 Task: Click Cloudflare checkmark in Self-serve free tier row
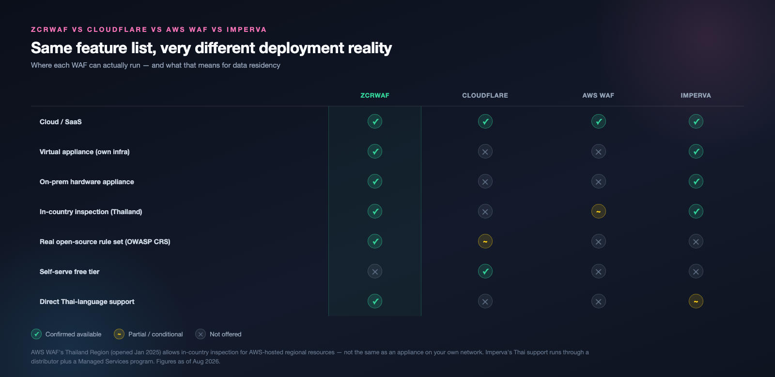point(485,271)
